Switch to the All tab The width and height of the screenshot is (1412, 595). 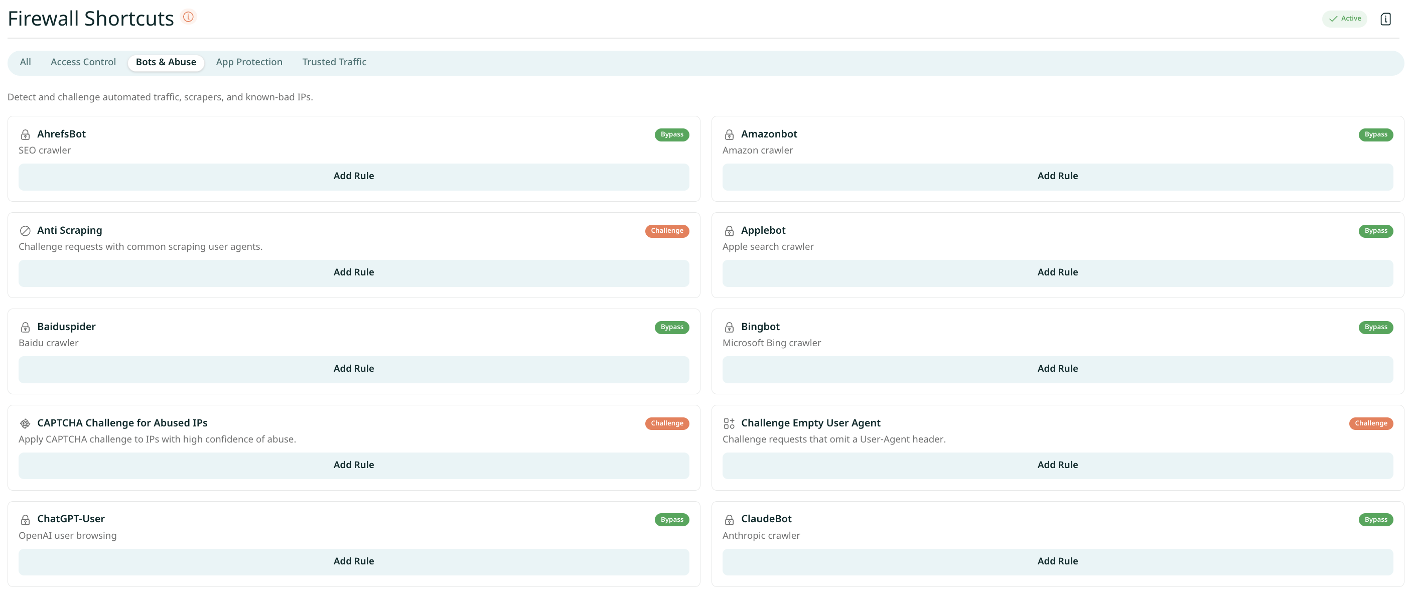point(25,62)
